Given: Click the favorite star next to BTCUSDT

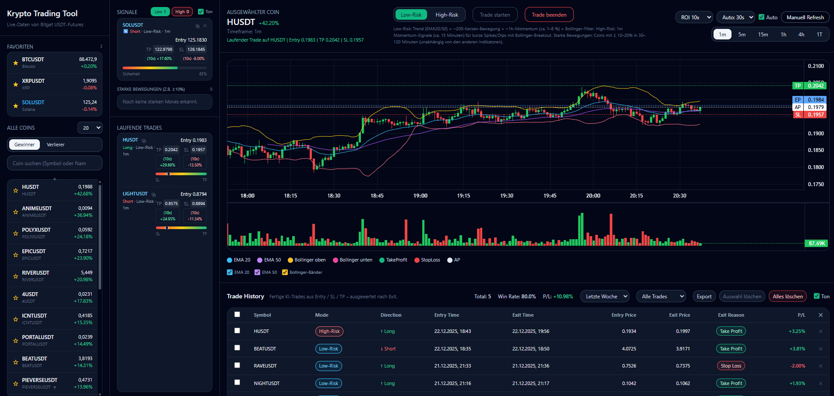Looking at the screenshot, I should 16,63.
